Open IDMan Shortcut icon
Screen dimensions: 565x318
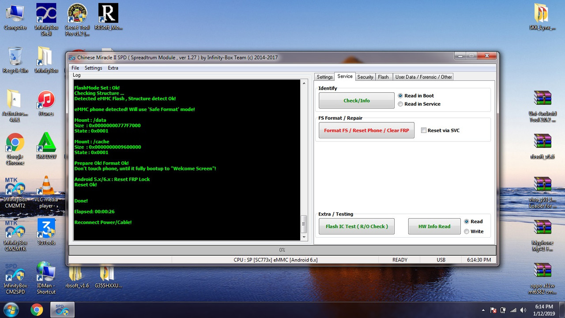pyautogui.click(x=46, y=278)
